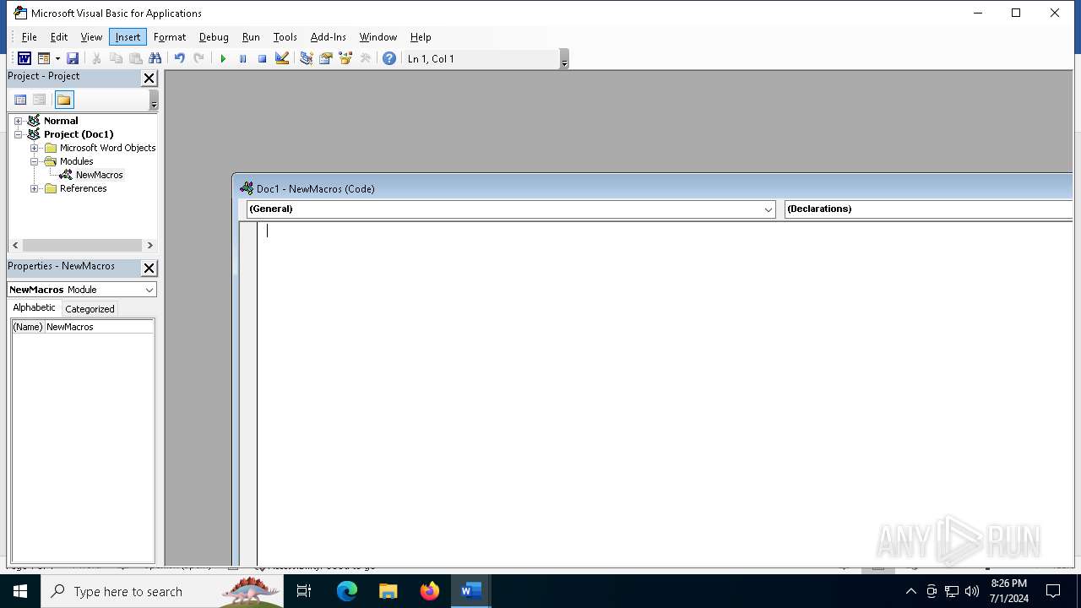
Task: Open Firefox from the taskbar
Action: (430, 591)
